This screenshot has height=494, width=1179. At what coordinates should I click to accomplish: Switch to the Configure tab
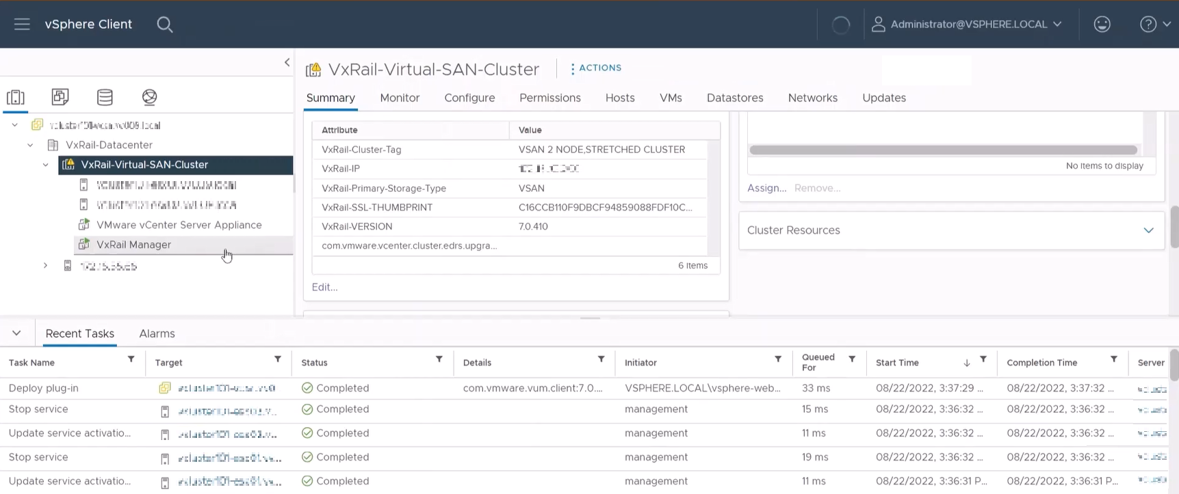tap(469, 98)
